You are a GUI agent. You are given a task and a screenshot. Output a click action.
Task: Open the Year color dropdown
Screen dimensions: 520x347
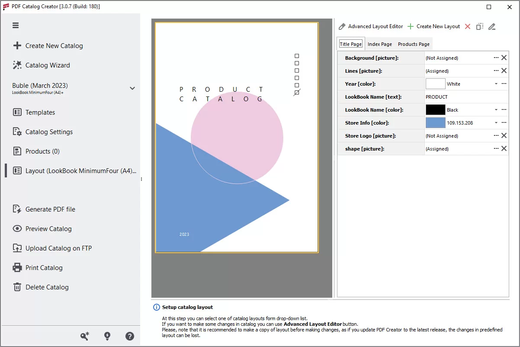pyautogui.click(x=496, y=84)
